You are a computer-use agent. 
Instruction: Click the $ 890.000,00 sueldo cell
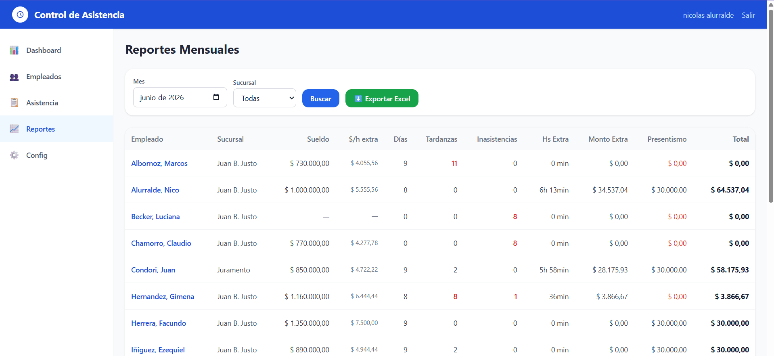[x=310, y=350]
